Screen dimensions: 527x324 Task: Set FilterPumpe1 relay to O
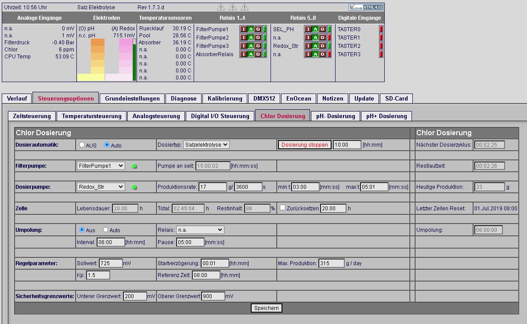click(258, 29)
